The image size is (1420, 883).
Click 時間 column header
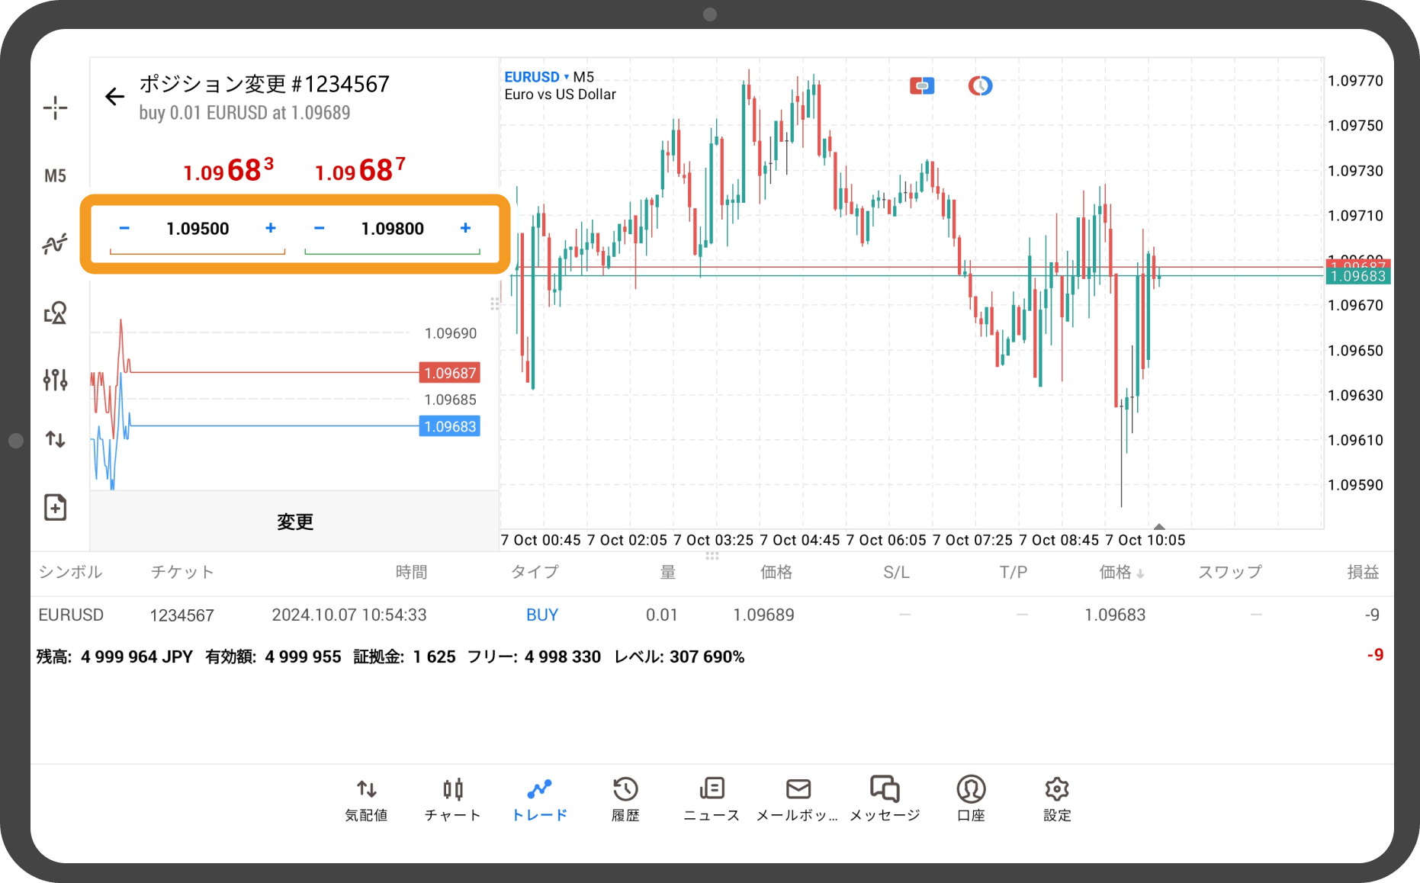click(411, 573)
